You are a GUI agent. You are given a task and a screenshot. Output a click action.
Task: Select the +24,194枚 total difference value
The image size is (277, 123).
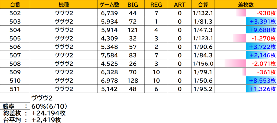[48, 113]
